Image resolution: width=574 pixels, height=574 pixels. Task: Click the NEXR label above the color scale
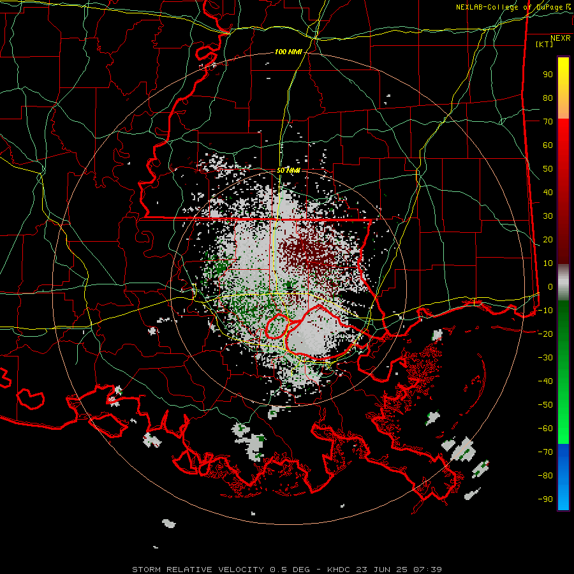[x=560, y=38]
